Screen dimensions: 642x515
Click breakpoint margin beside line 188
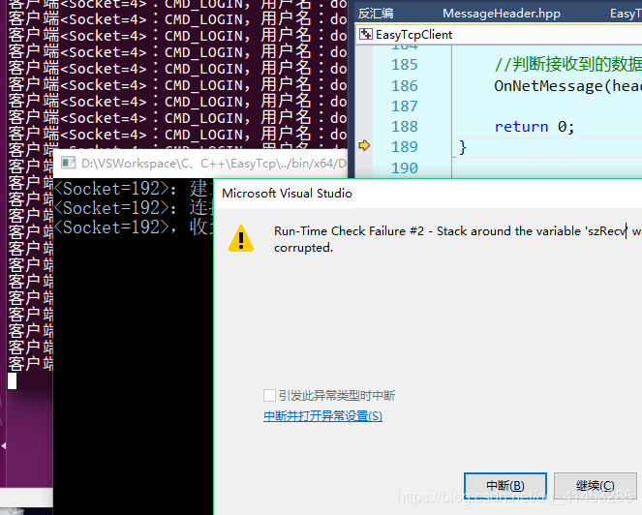click(x=364, y=127)
